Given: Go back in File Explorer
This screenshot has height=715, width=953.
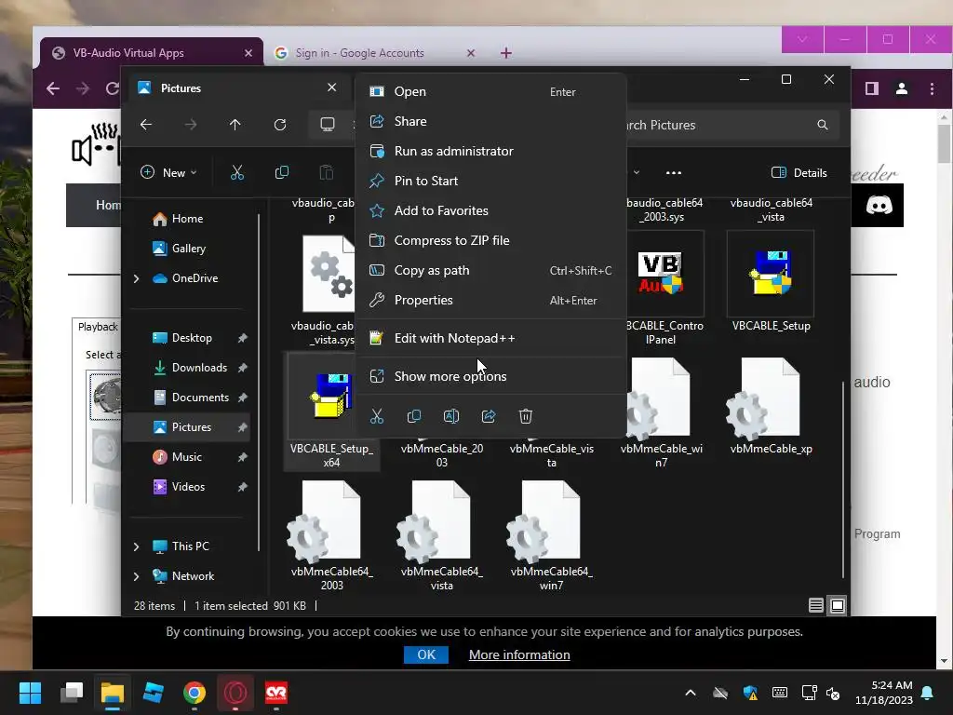Looking at the screenshot, I should (146, 125).
